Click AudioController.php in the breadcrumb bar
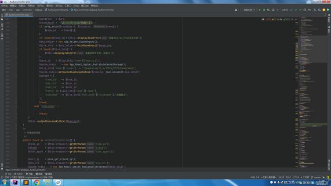This screenshot has width=331, height=186. pyautogui.click(x=57, y=10)
